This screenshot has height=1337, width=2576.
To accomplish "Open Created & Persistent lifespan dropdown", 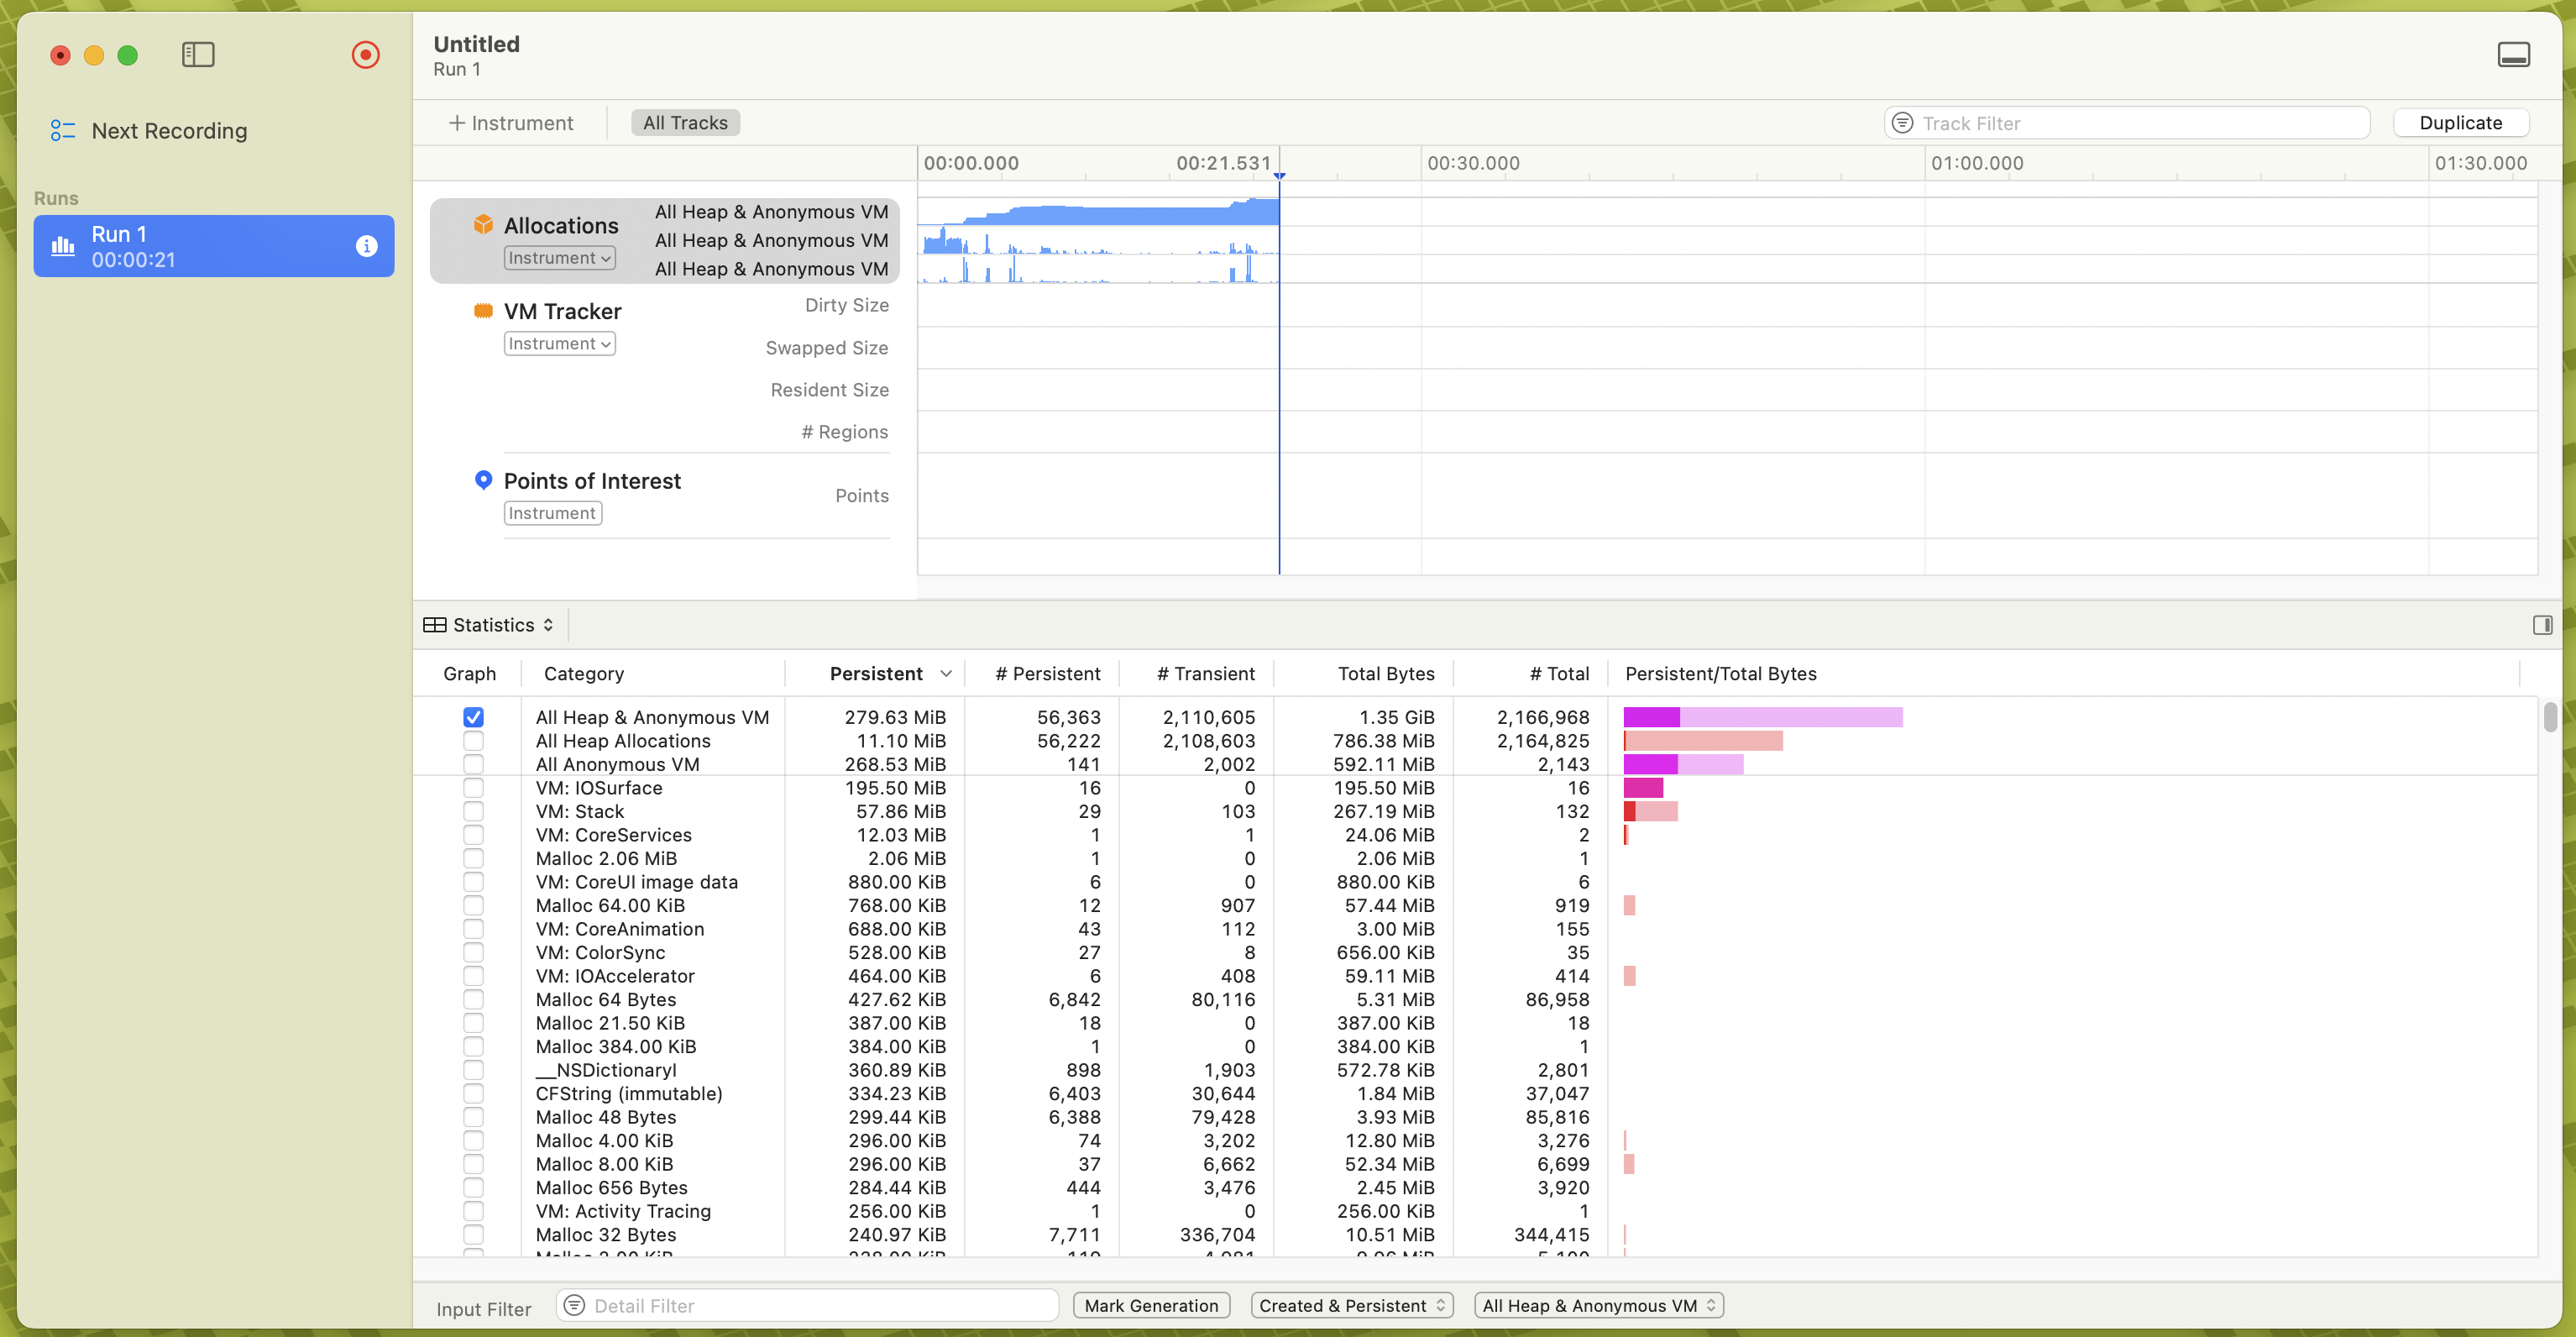I will (1352, 1305).
